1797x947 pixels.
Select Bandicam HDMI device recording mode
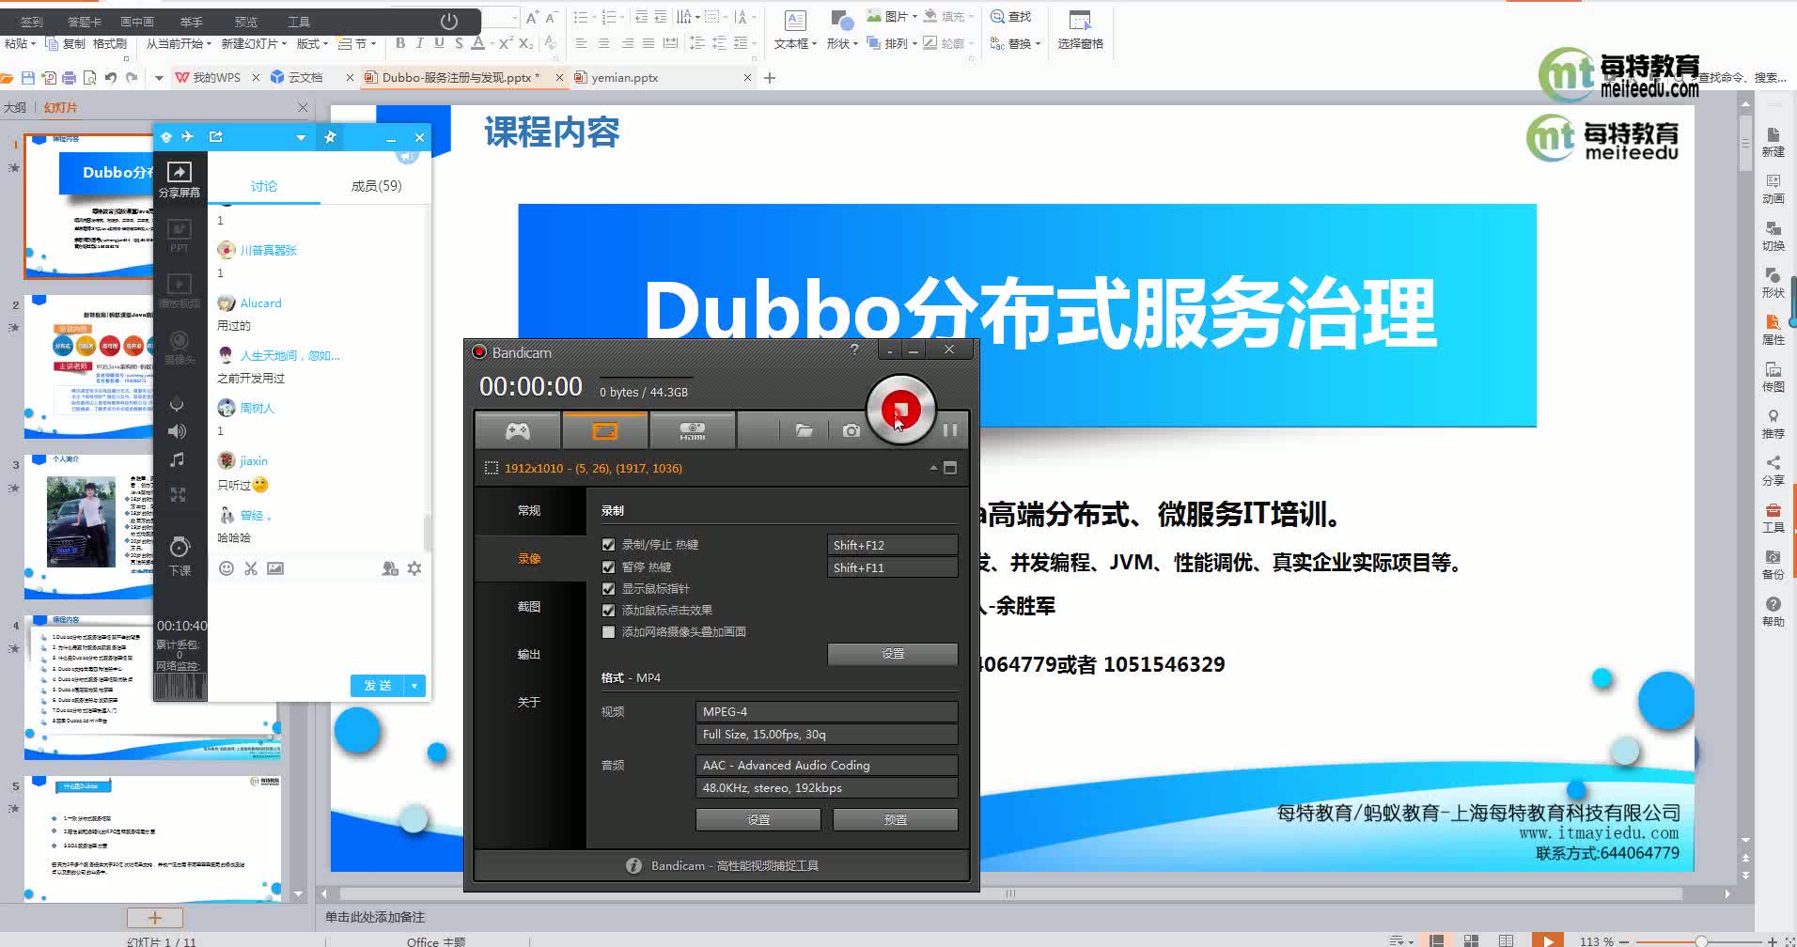pyautogui.click(x=692, y=430)
